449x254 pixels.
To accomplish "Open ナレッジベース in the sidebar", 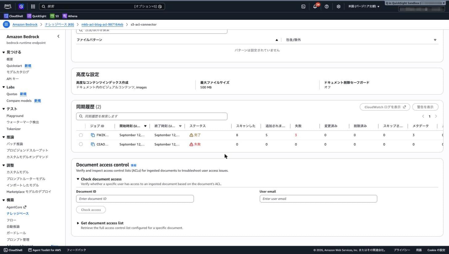I will [x=18, y=213].
